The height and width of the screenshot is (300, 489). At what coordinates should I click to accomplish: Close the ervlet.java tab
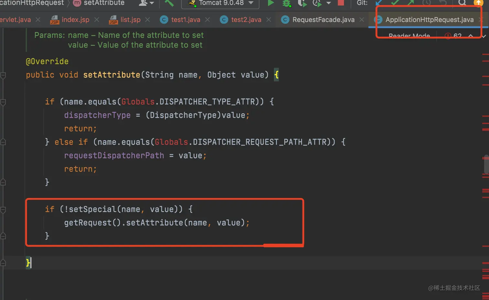(x=38, y=20)
